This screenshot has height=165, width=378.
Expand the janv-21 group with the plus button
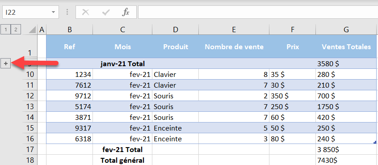(6, 63)
